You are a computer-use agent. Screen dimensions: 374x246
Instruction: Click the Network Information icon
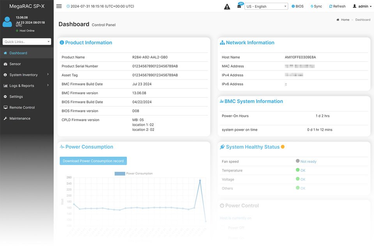coord(222,43)
